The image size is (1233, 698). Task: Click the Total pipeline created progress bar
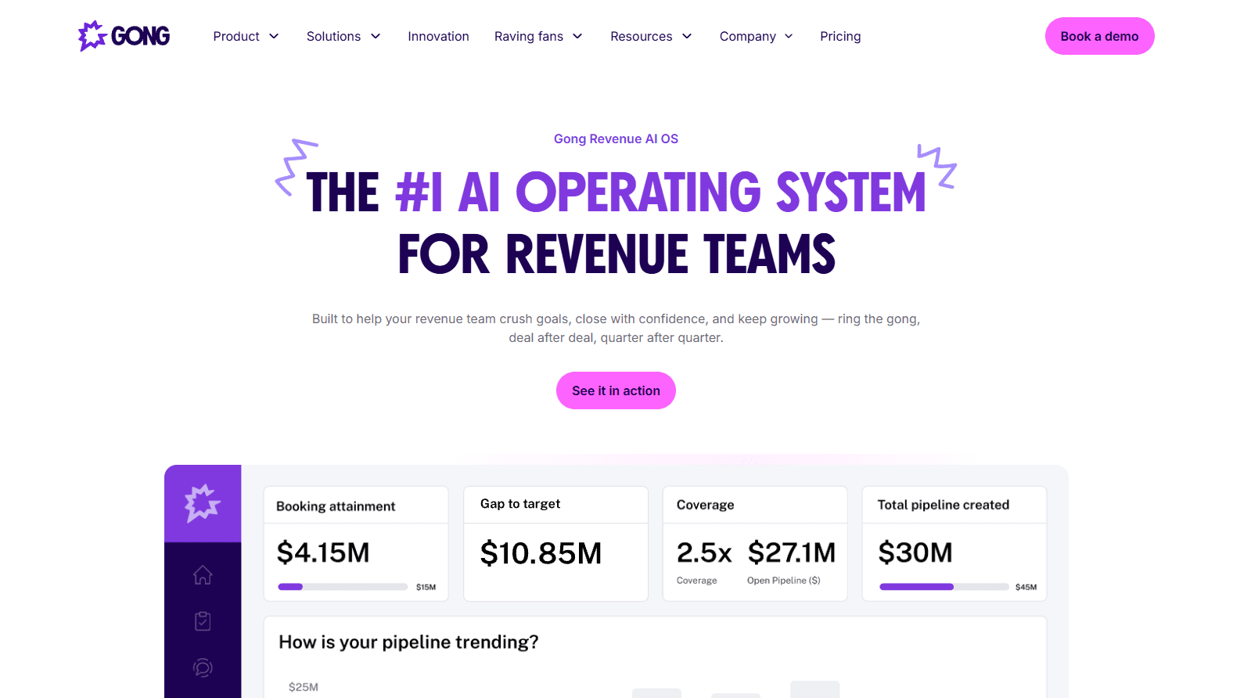point(944,587)
